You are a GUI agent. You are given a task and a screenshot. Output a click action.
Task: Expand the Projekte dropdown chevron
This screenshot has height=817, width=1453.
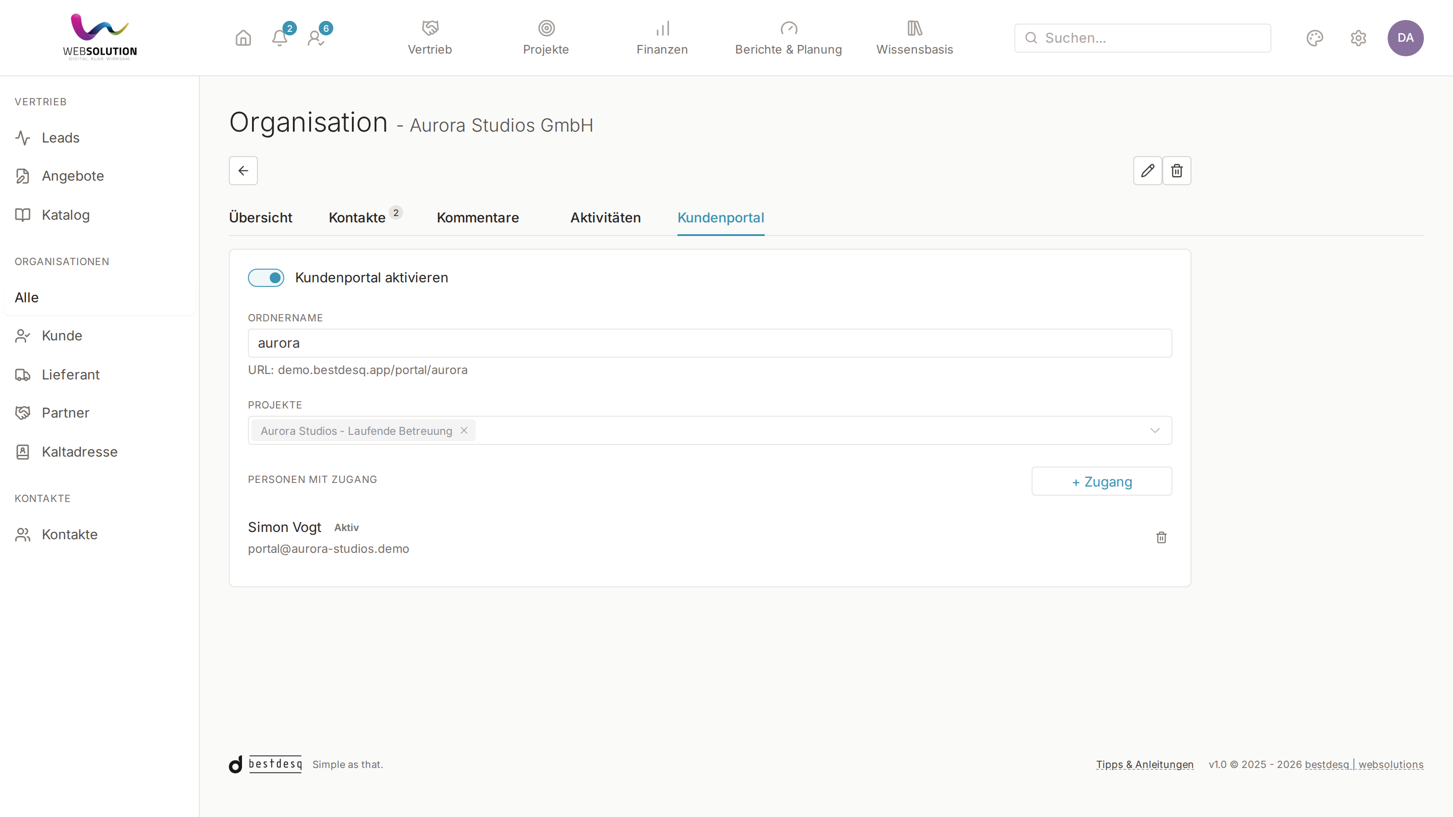coord(1155,430)
